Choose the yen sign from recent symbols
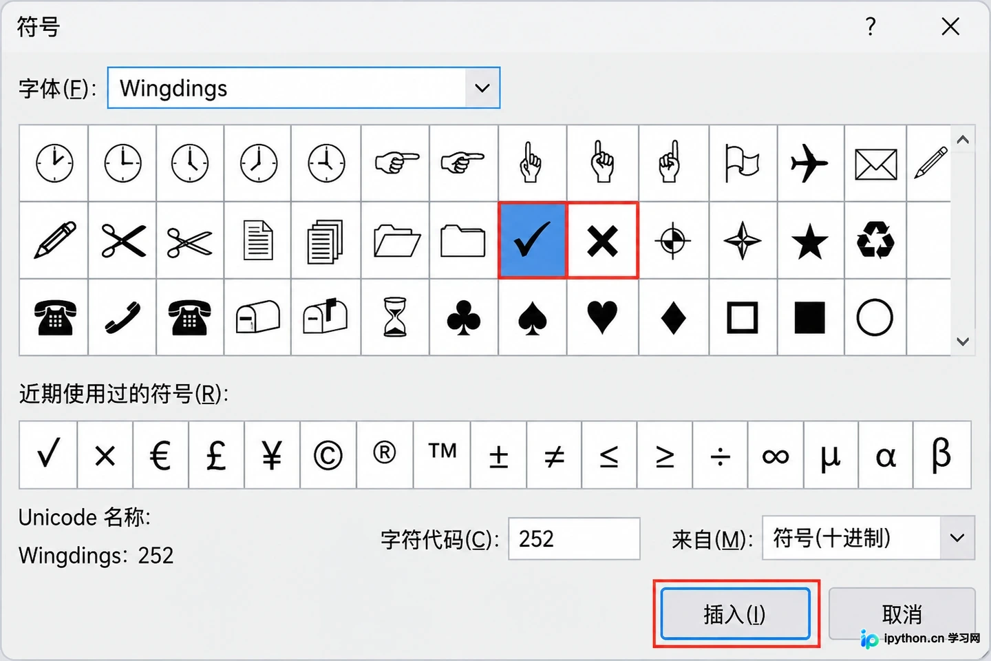The image size is (991, 661). [x=272, y=455]
